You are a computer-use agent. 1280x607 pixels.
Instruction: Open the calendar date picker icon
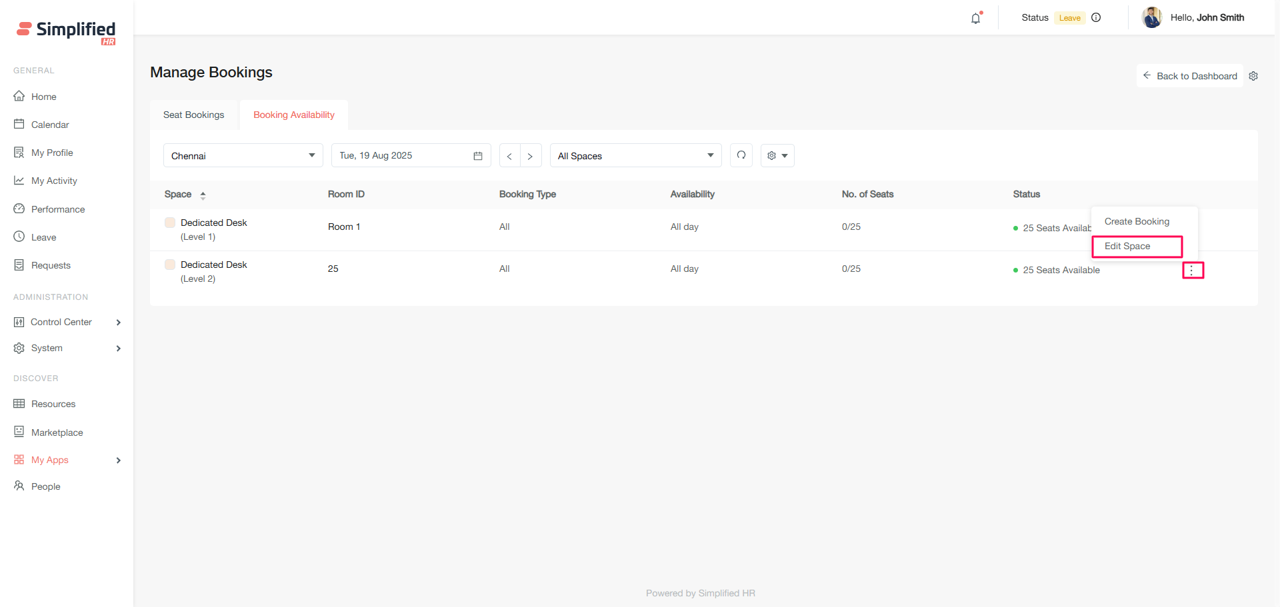pyautogui.click(x=478, y=156)
